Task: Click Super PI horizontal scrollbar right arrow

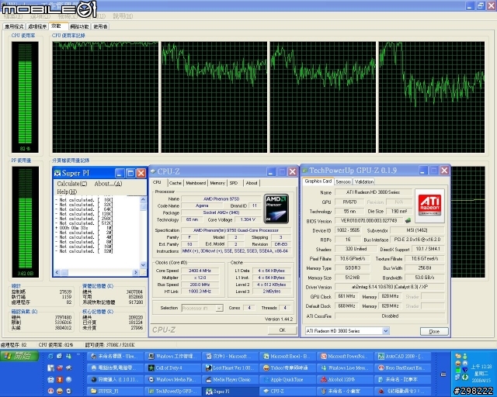Action: (136, 272)
